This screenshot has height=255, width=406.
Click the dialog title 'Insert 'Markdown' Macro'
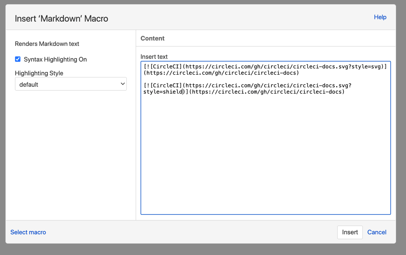point(61,19)
